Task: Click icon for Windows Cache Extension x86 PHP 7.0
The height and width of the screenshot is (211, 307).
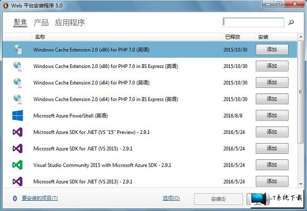Action: point(17,50)
